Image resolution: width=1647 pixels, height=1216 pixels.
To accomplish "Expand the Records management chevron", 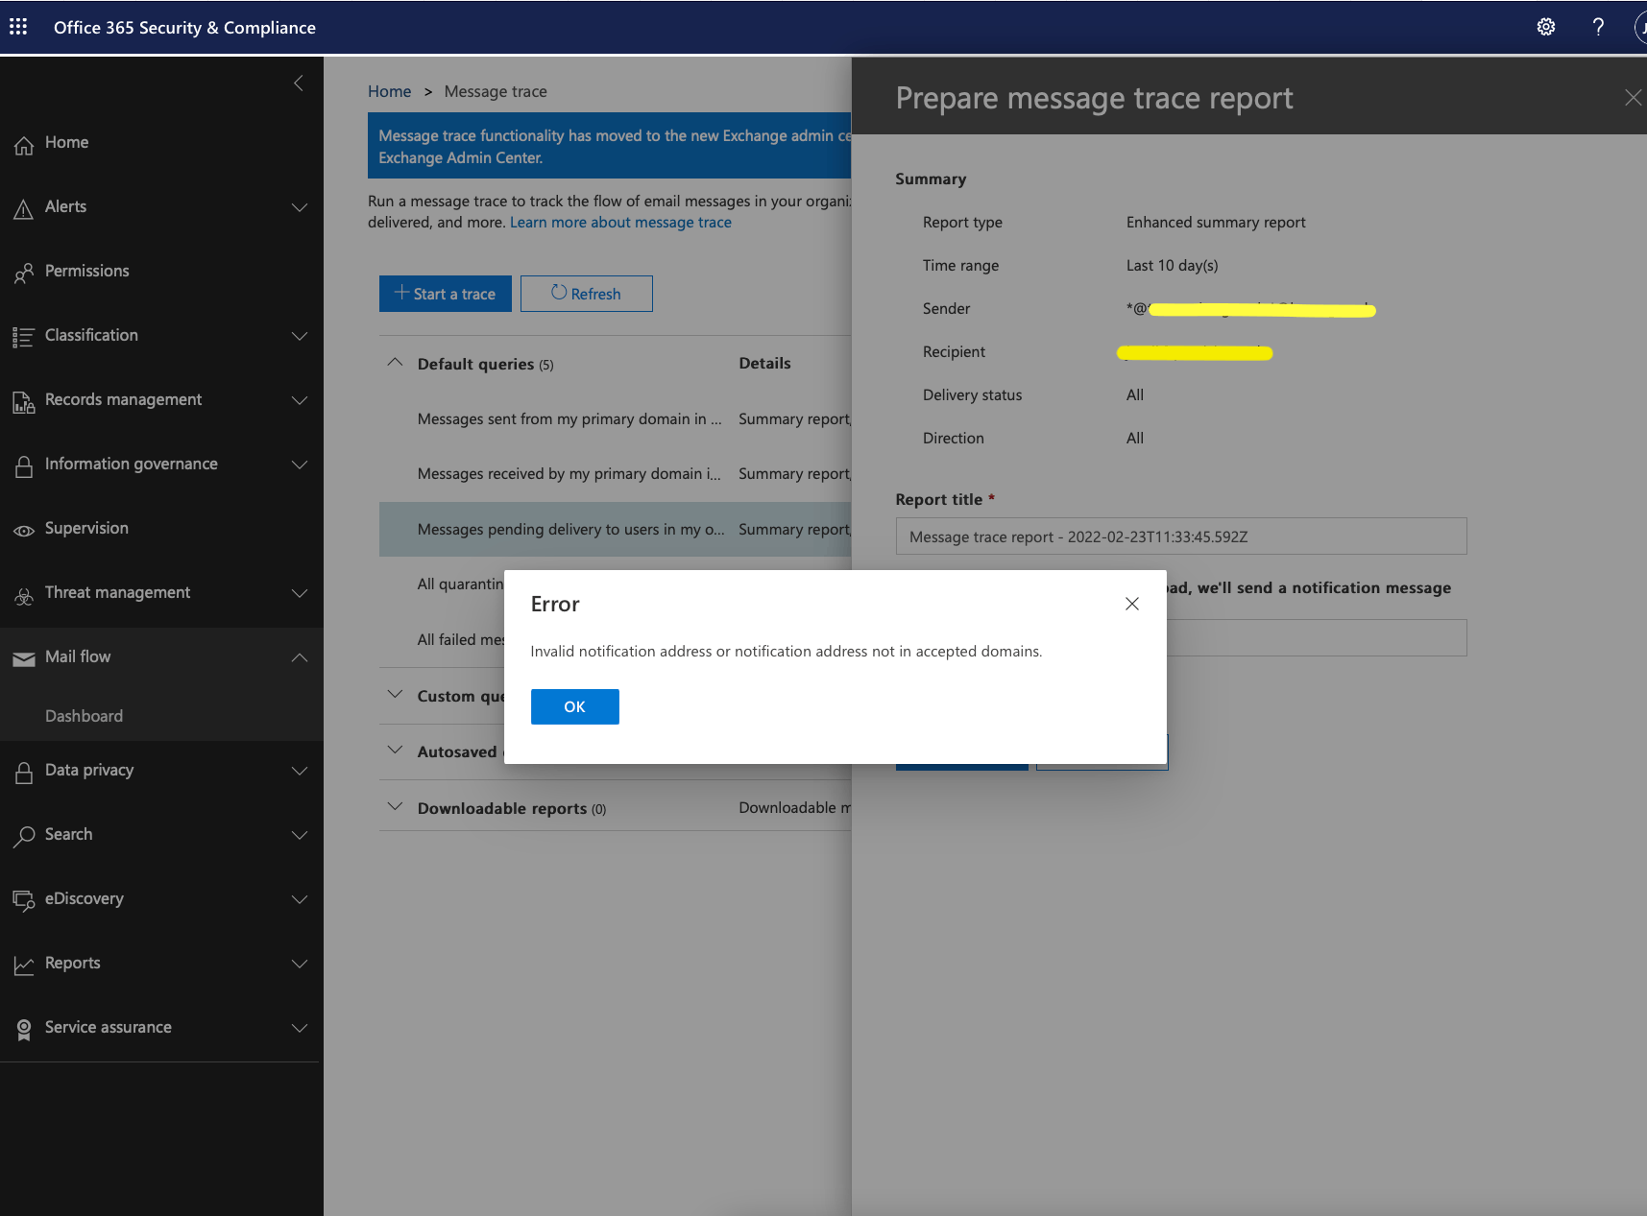I will [x=300, y=400].
